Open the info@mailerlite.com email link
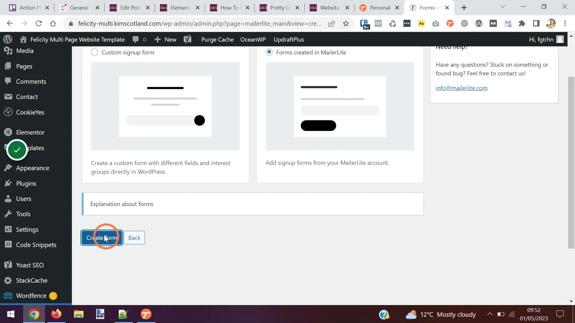 pos(461,88)
